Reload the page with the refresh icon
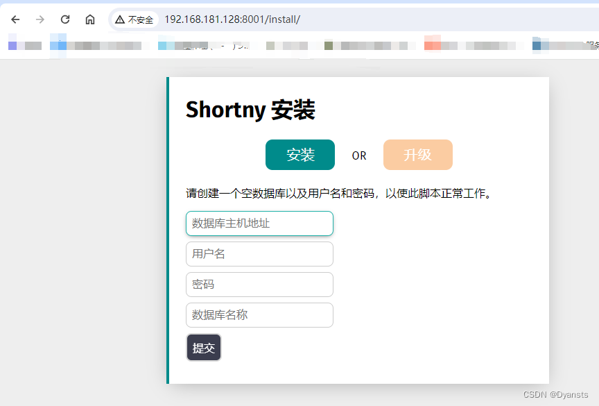The width and height of the screenshot is (599, 406). tap(65, 19)
